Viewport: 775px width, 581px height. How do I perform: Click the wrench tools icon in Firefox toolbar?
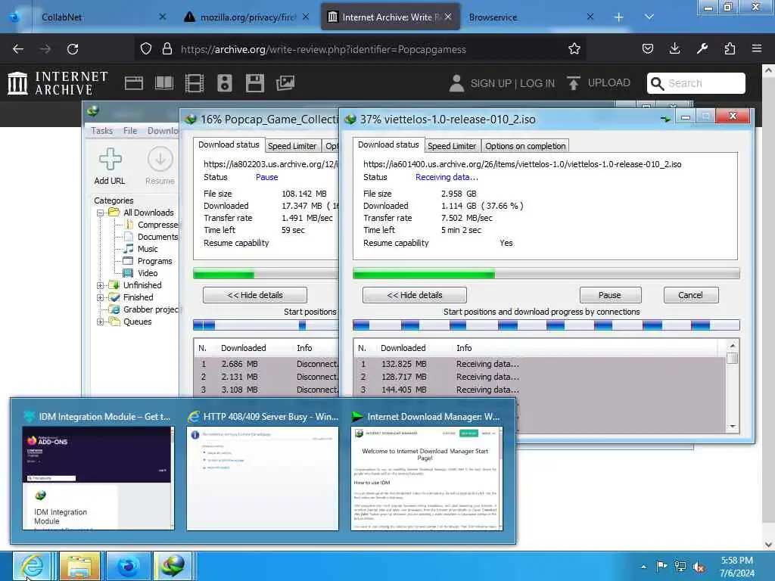pos(702,49)
